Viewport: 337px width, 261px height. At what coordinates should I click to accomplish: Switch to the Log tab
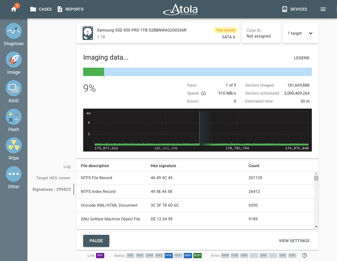tap(67, 167)
